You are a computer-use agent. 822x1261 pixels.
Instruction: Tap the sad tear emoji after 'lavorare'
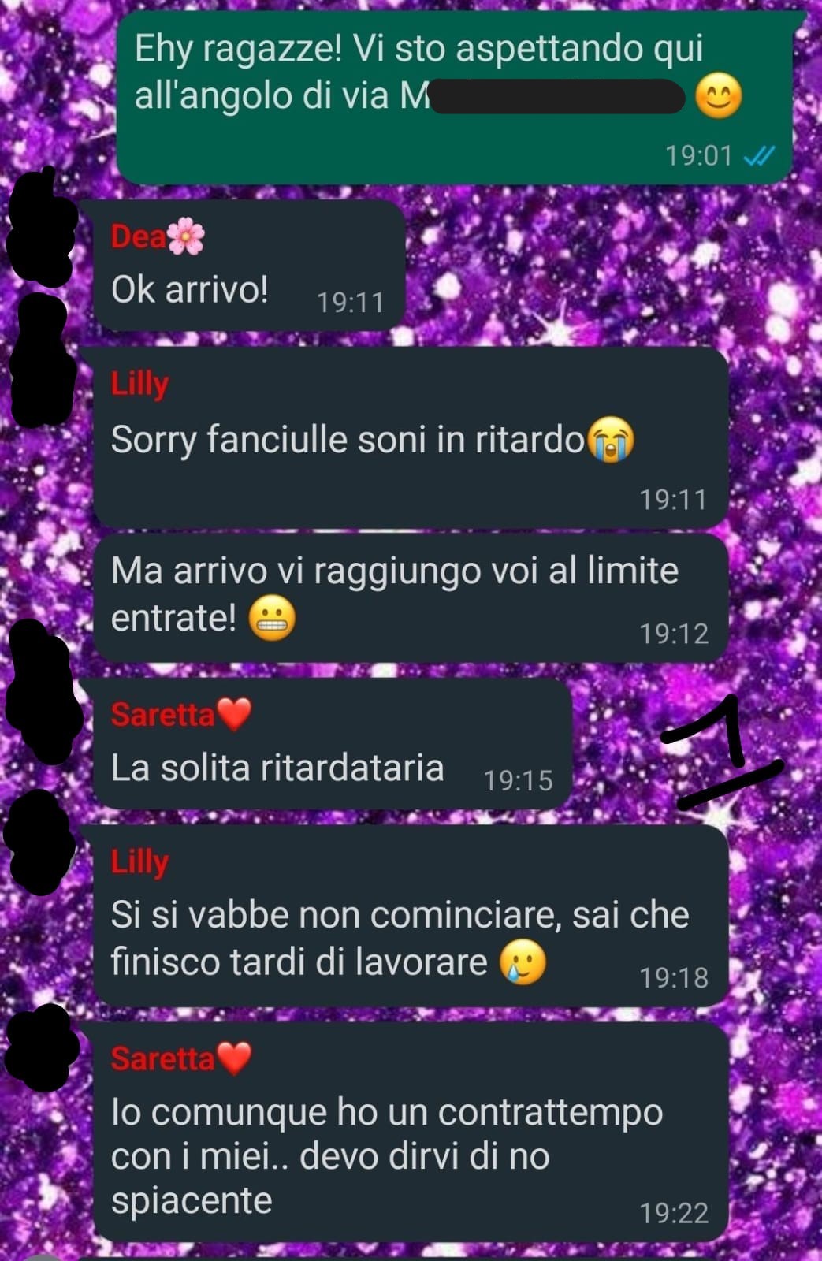pos(523,962)
